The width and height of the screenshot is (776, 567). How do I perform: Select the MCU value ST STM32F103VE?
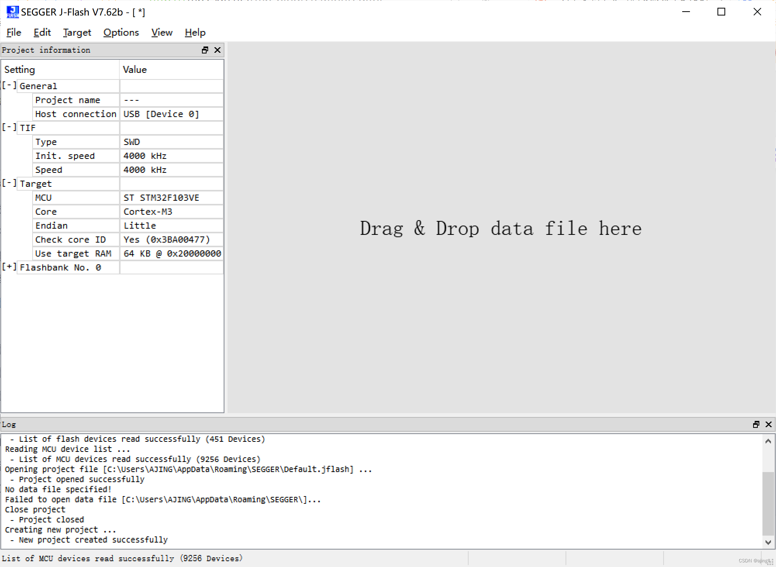click(161, 198)
